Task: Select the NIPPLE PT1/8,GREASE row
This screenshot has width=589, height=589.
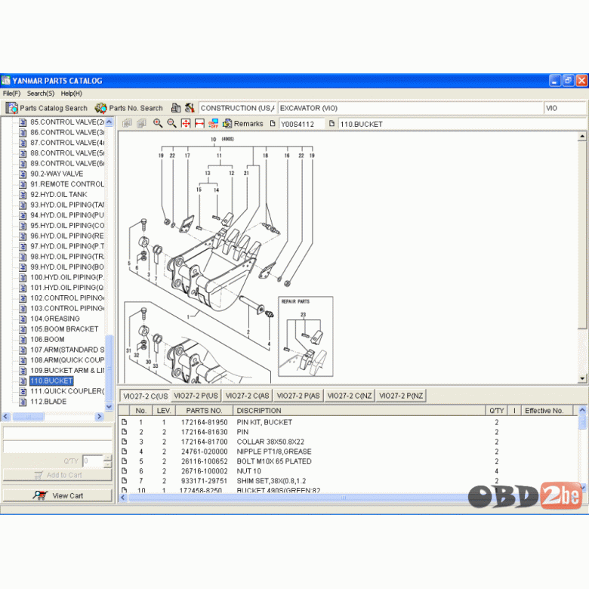Action: 349,452
